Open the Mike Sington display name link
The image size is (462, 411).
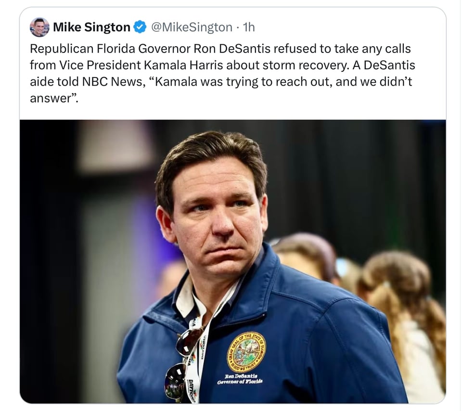[91, 27]
